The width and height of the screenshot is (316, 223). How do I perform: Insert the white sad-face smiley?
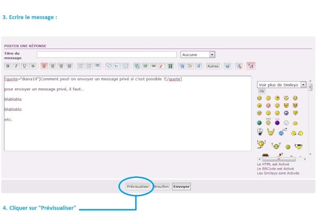click(286, 123)
